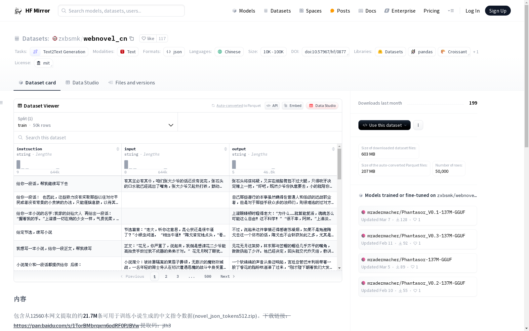Open the pandas library tag
The image size is (529, 331).
click(422, 52)
